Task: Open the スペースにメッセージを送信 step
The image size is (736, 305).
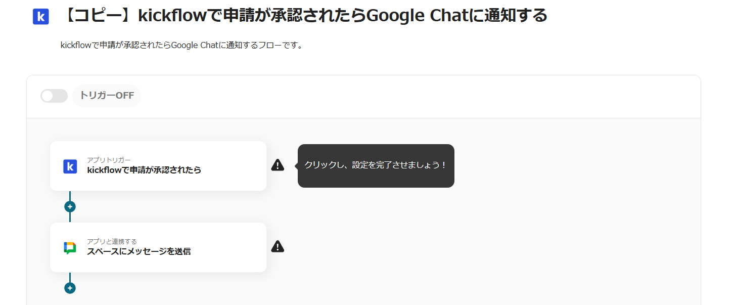Action: tap(139, 251)
